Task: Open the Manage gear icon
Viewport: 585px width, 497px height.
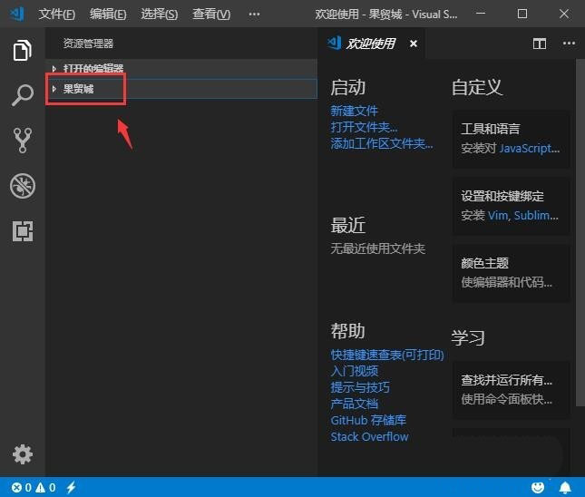Action: [23, 454]
